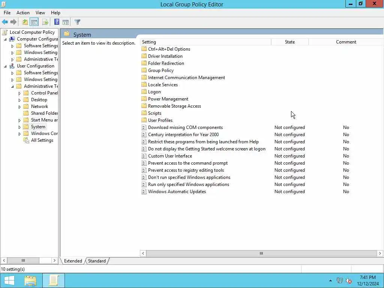Expand the System tree node
This screenshot has width=384, height=288.
19,127
